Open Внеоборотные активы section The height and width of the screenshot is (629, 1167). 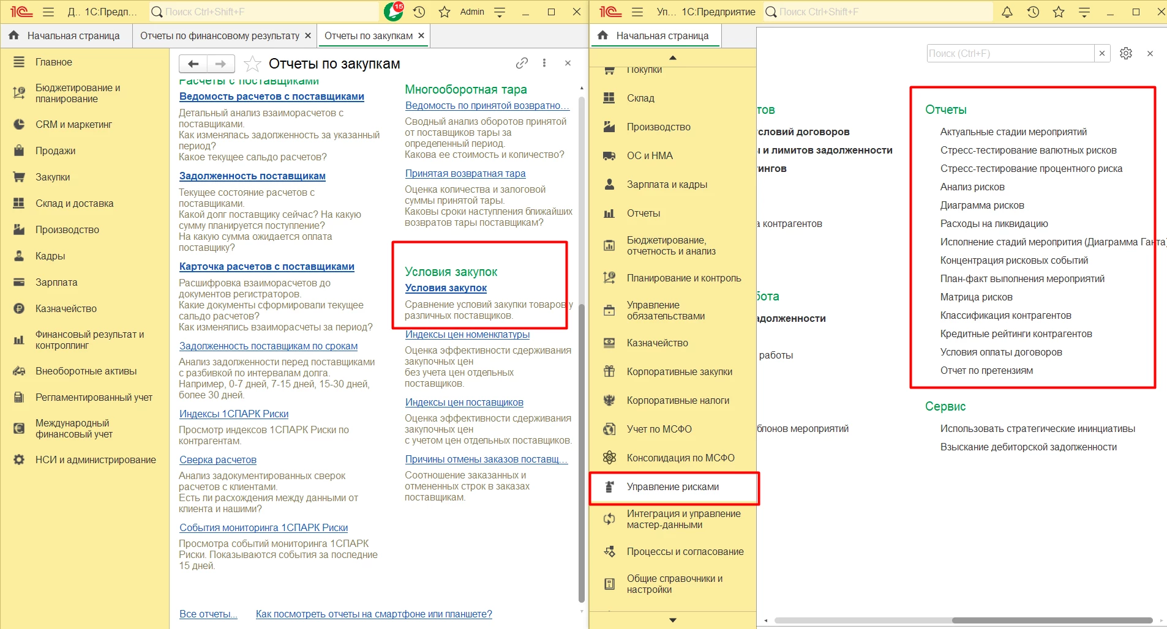pos(84,371)
